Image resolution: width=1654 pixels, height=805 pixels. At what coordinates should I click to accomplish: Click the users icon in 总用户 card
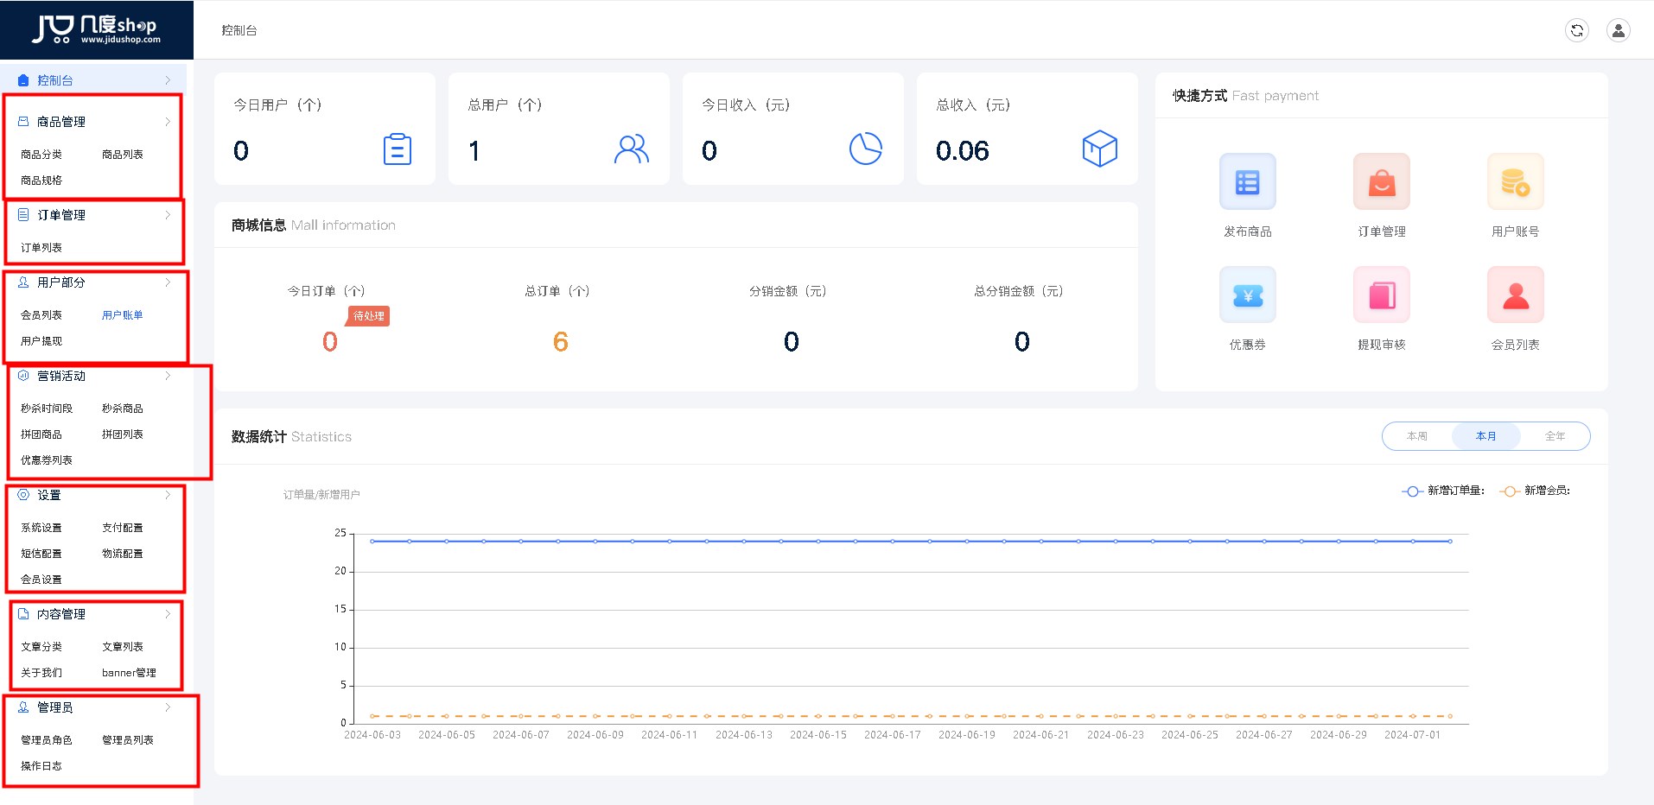click(x=632, y=149)
